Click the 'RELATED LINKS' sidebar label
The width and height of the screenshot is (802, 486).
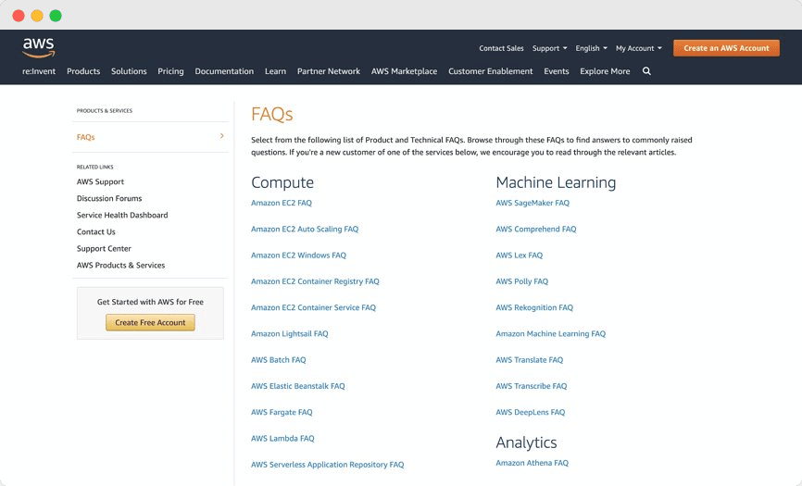coord(95,168)
